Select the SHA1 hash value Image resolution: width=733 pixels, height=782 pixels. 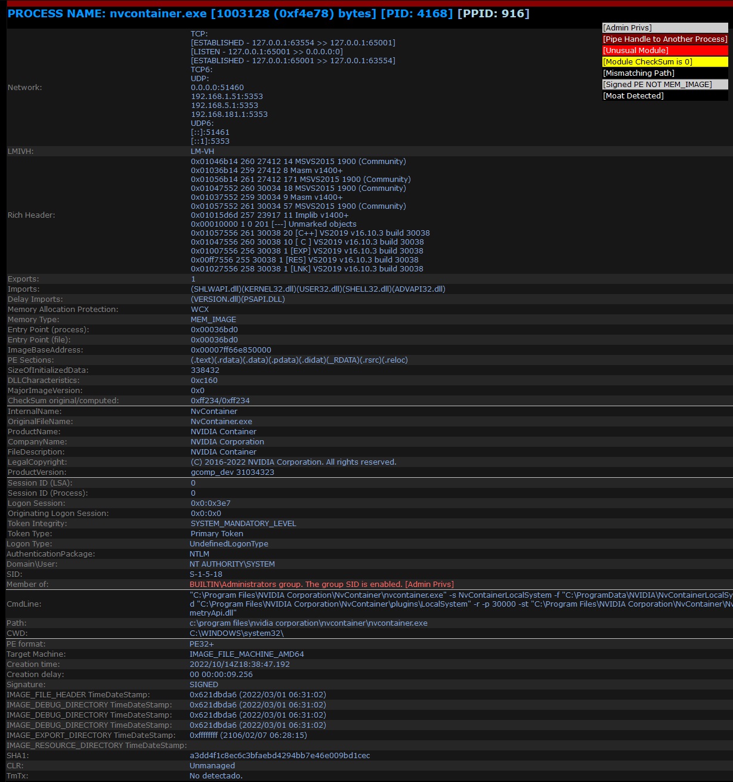pyautogui.click(x=280, y=756)
